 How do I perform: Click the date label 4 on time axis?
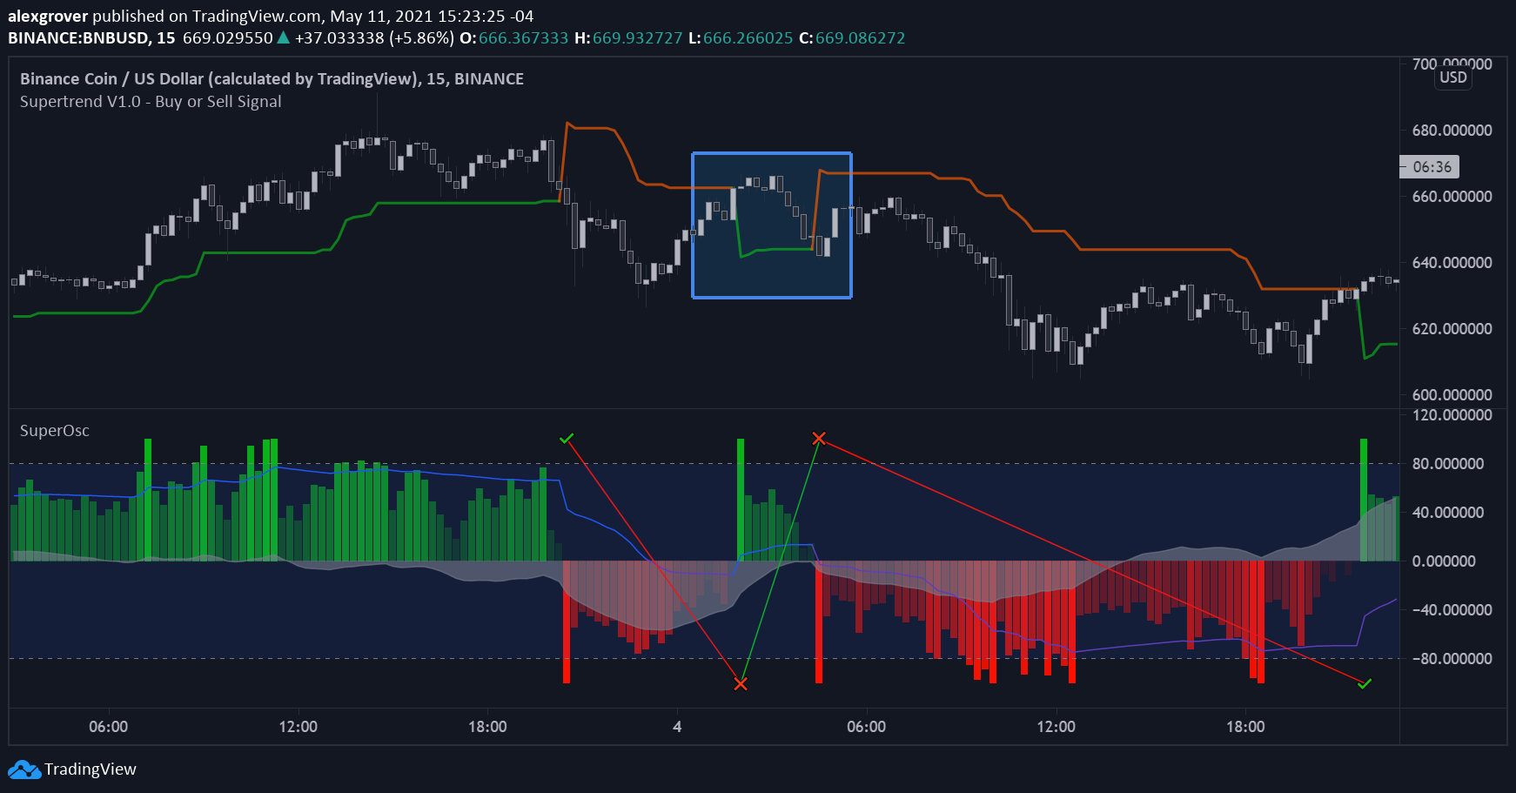pyautogui.click(x=677, y=727)
